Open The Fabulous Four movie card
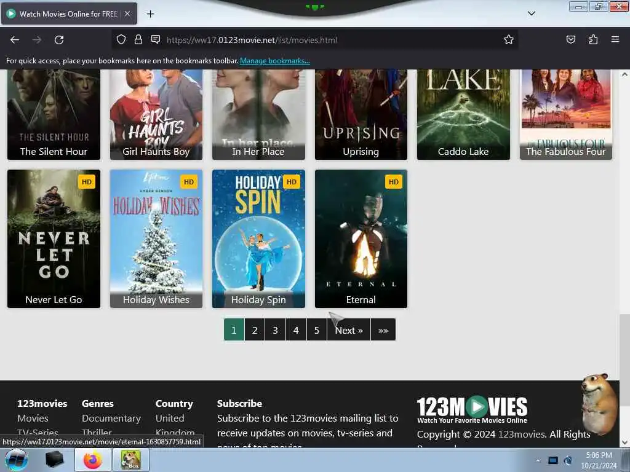The image size is (630, 472). pyautogui.click(x=566, y=114)
